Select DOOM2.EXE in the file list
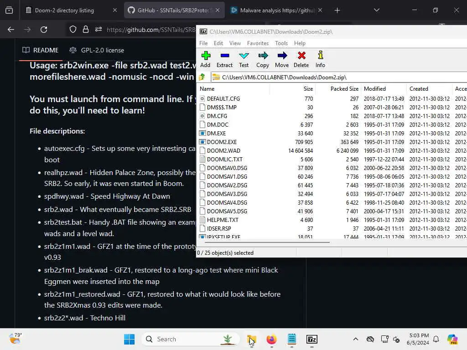 pos(332,142)
